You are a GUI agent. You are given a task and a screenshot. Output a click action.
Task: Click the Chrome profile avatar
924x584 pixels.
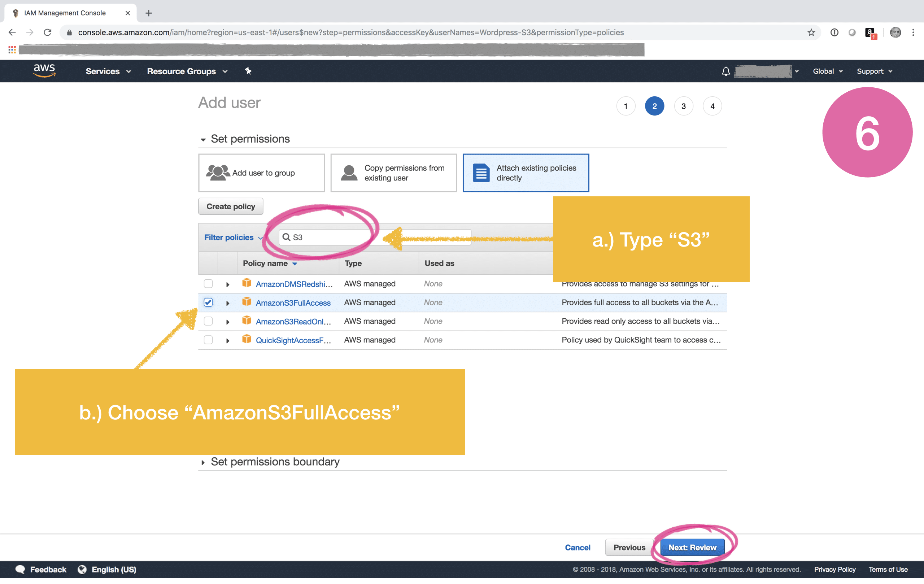(x=895, y=32)
